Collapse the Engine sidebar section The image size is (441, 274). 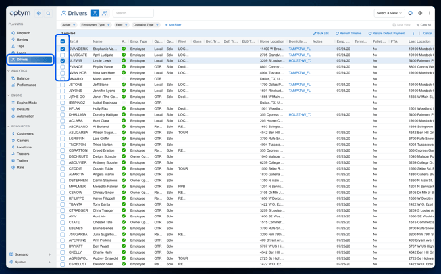coord(9,95)
